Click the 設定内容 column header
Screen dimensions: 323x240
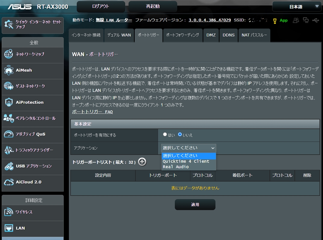click(103, 175)
